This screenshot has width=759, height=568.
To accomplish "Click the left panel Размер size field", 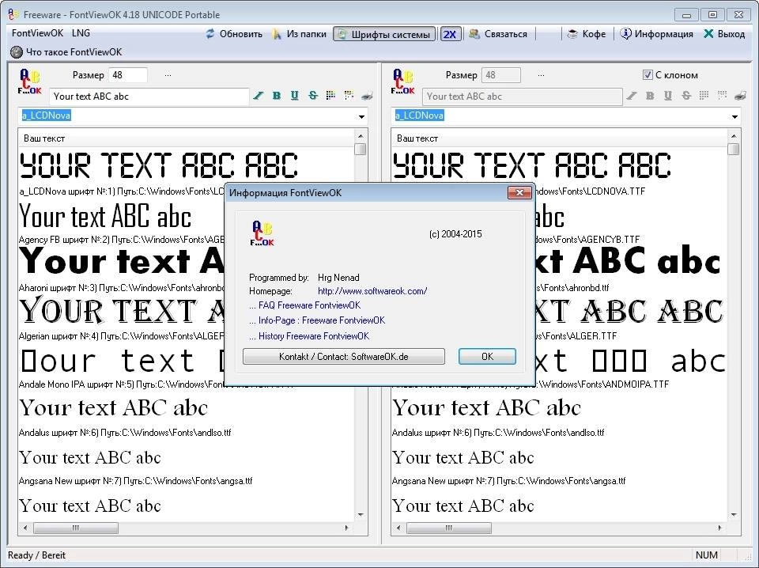I will [x=128, y=75].
